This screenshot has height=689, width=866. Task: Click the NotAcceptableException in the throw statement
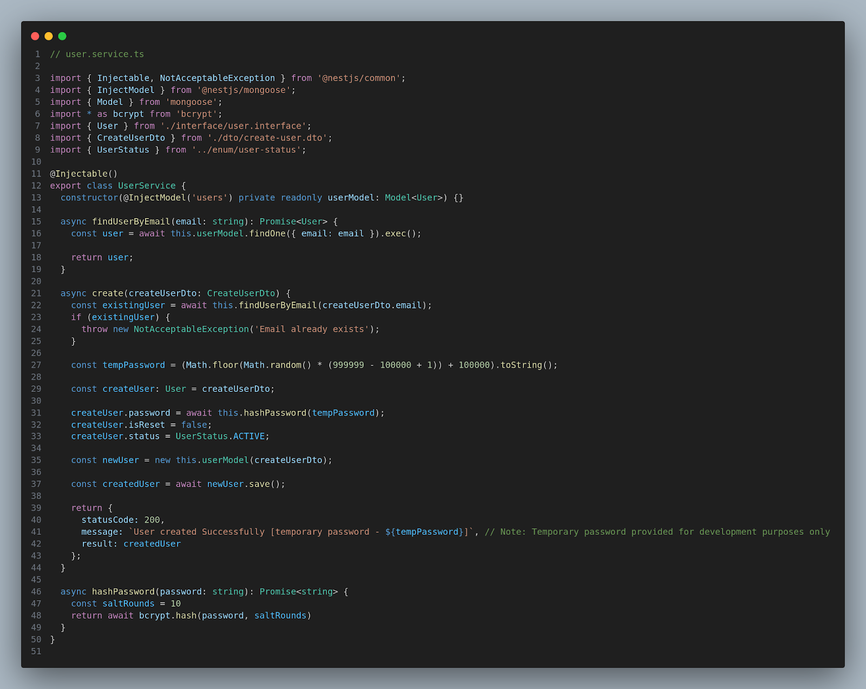click(191, 329)
